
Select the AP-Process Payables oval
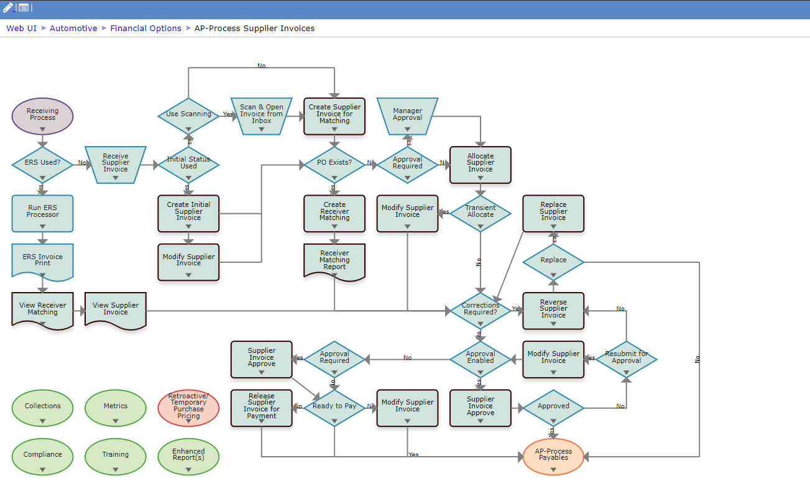tap(553, 455)
